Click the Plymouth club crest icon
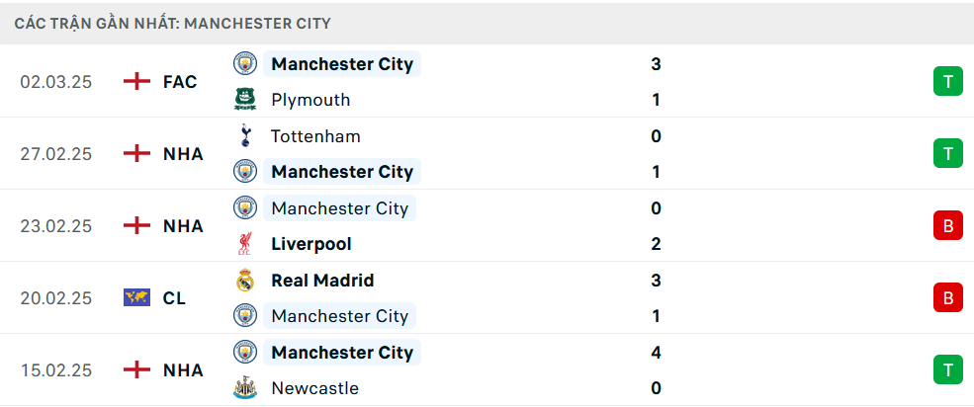974x407 pixels. pyautogui.click(x=244, y=100)
